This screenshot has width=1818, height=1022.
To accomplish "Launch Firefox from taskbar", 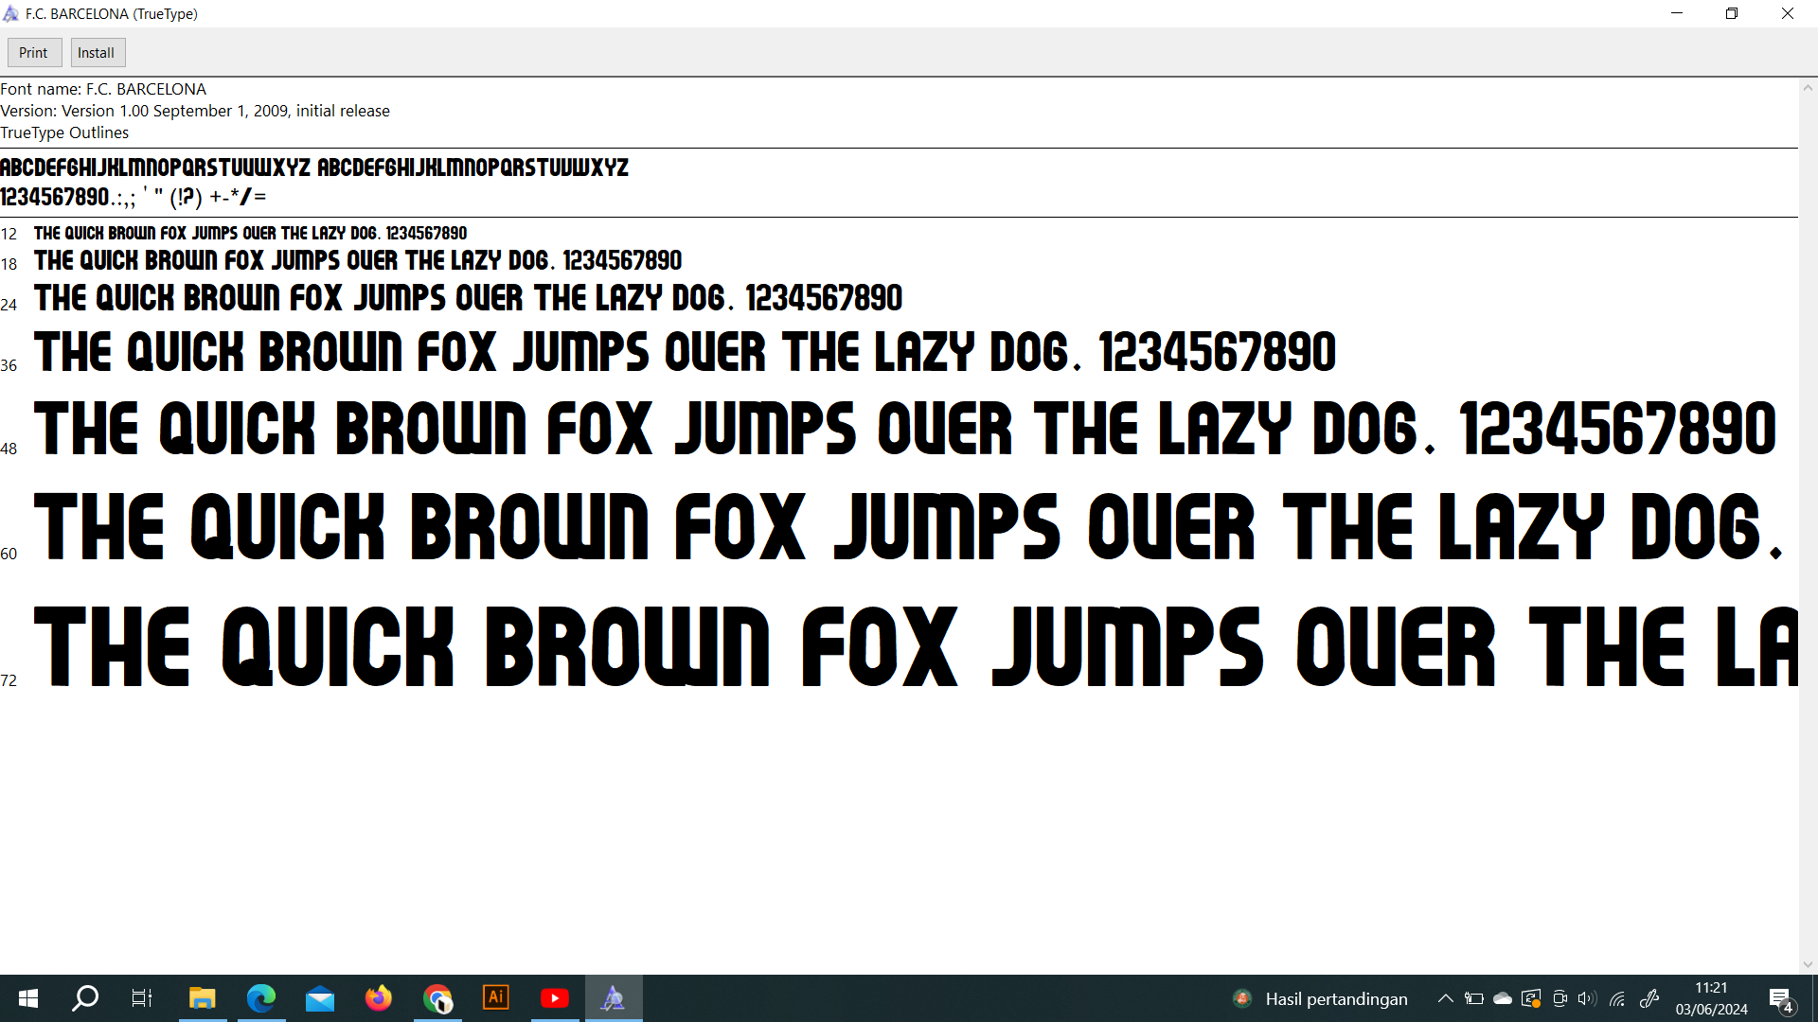I will coord(378,998).
